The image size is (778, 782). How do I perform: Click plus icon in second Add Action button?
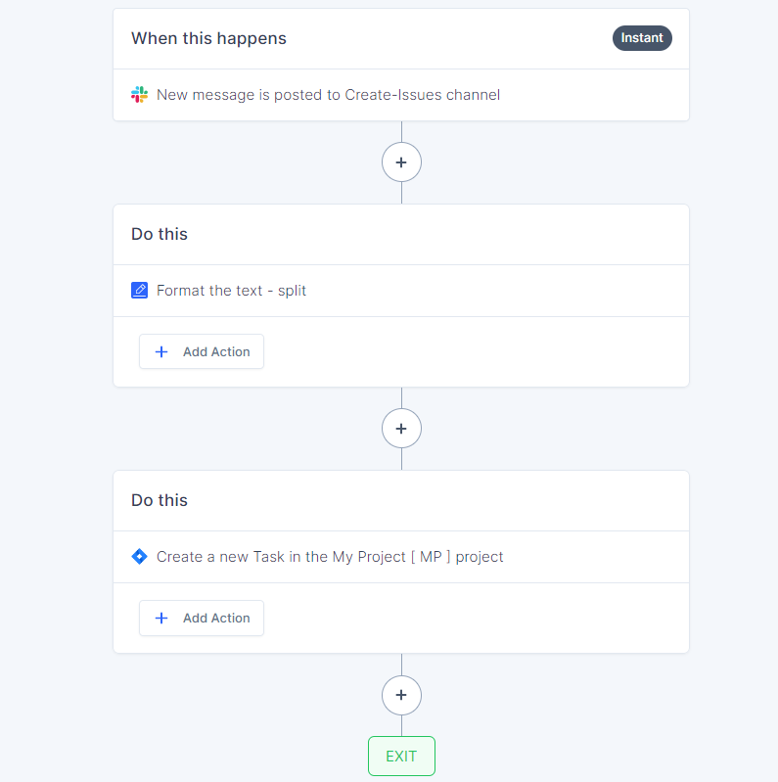pyautogui.click(x=161, y=619)
